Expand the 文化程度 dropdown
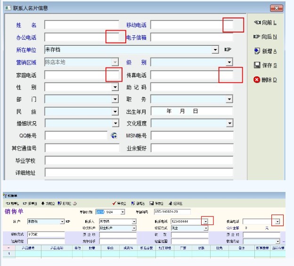Viewport: 294px width, 266px height. tap(229, 124)
